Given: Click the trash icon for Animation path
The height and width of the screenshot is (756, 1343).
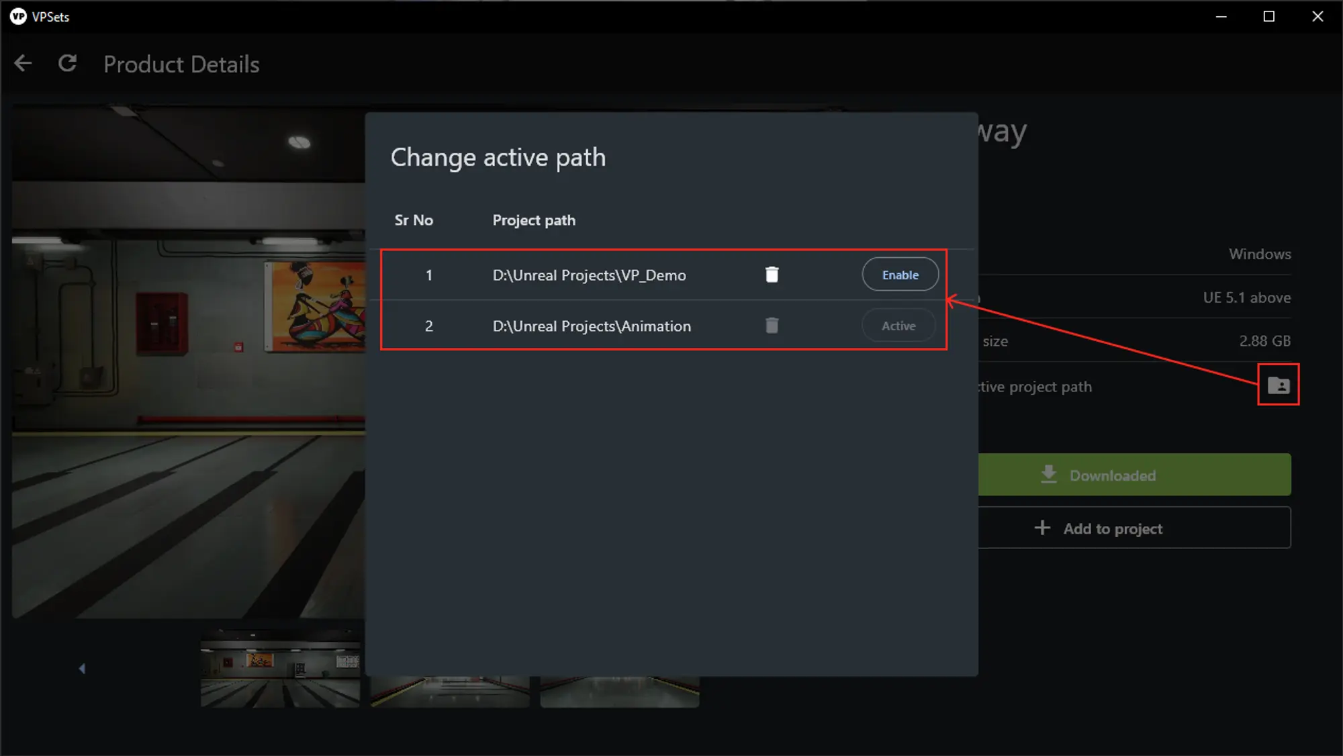Looking at the screenshot, I should (x=772, y=324).
